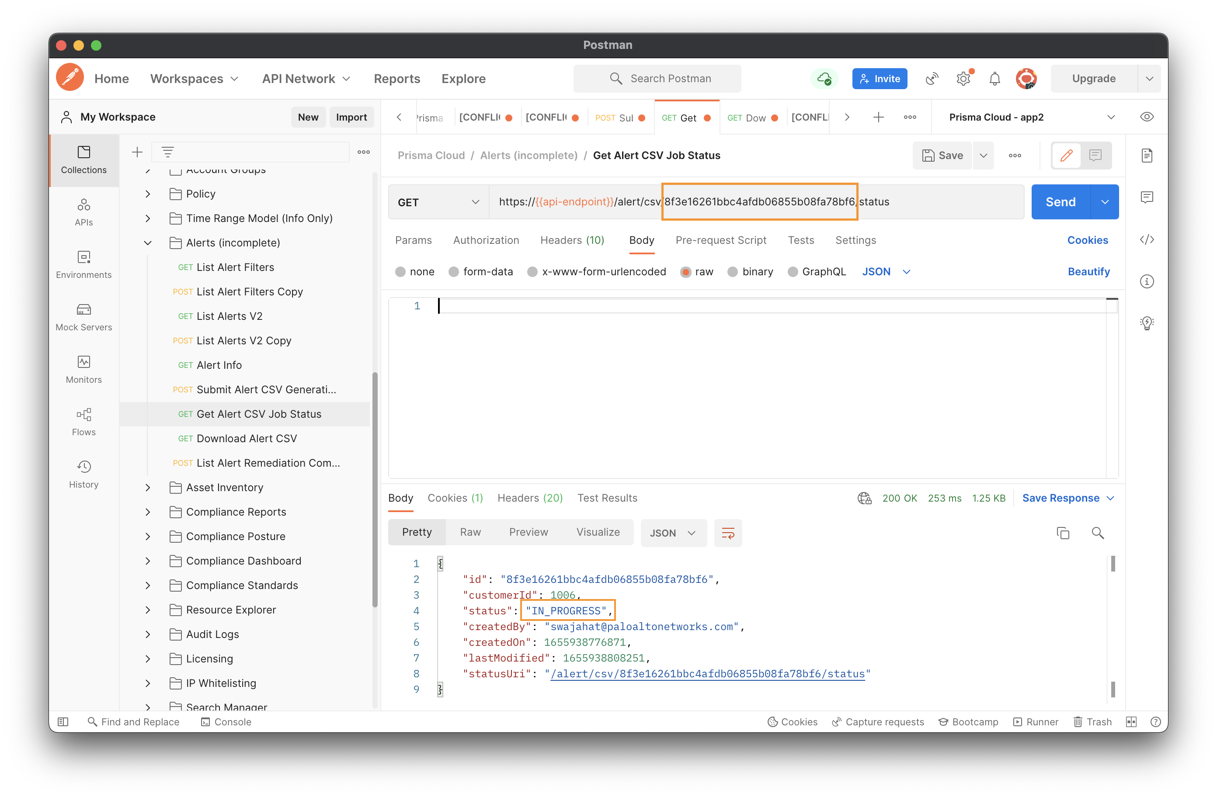Open the Environments sidebar panel
Viewport: 1217px width, 797px height.
(x=84, y=264)
